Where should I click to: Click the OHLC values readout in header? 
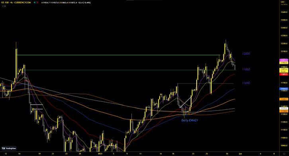point(66,2)
